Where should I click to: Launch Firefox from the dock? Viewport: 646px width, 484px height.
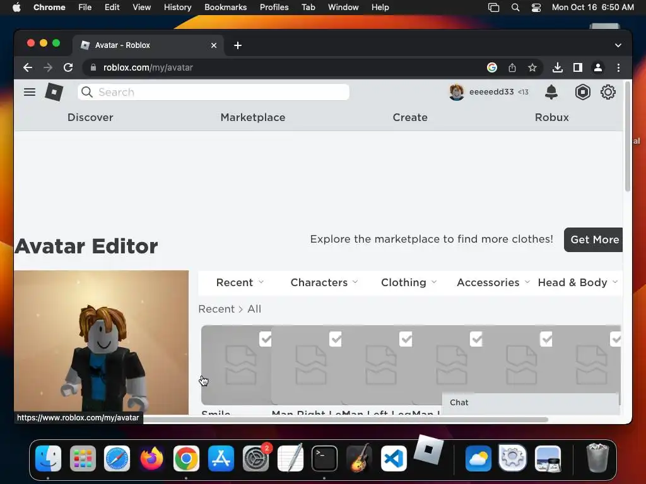(x=151, y=458)
